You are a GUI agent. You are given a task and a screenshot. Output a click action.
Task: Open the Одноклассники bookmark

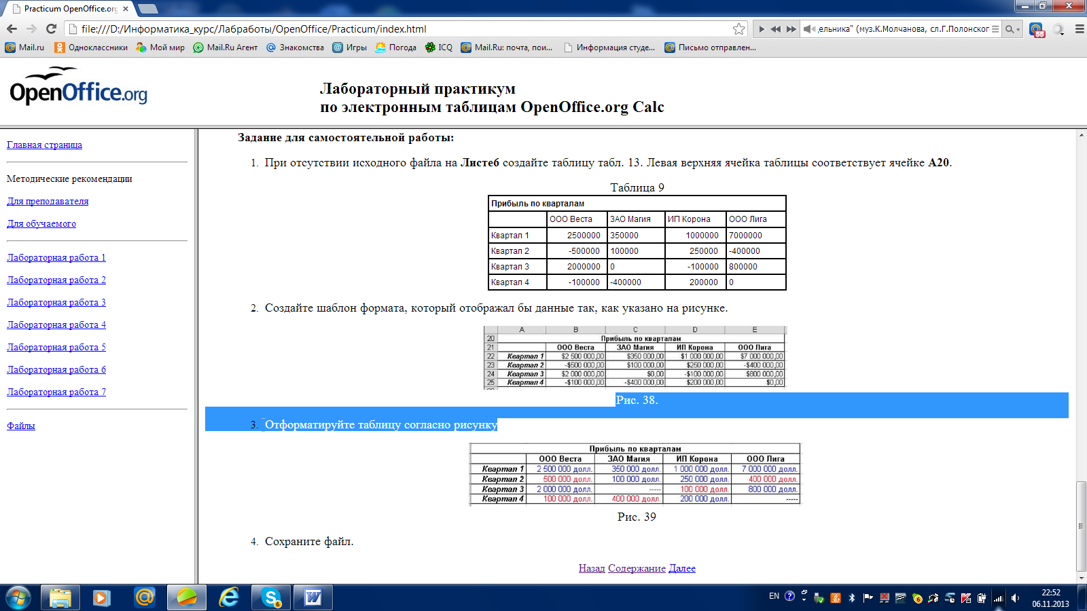[x=91, y=48]
